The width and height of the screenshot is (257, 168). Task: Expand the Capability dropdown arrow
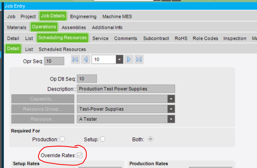(x=171, y=99)
